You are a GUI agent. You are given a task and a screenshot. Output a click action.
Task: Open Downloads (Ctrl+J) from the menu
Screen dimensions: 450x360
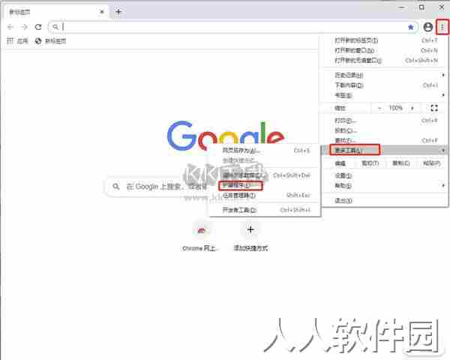pyautogui.click(x=385, y=85)
